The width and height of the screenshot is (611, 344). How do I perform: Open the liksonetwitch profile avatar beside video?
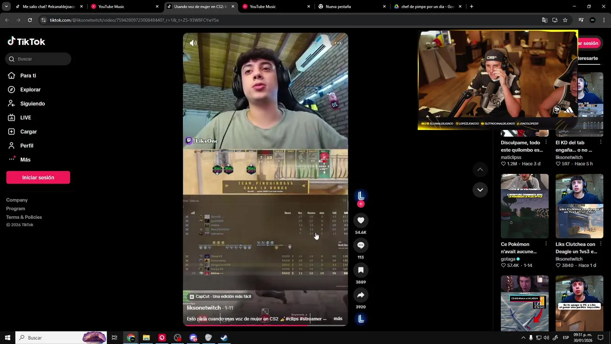(x=361, y=195)
